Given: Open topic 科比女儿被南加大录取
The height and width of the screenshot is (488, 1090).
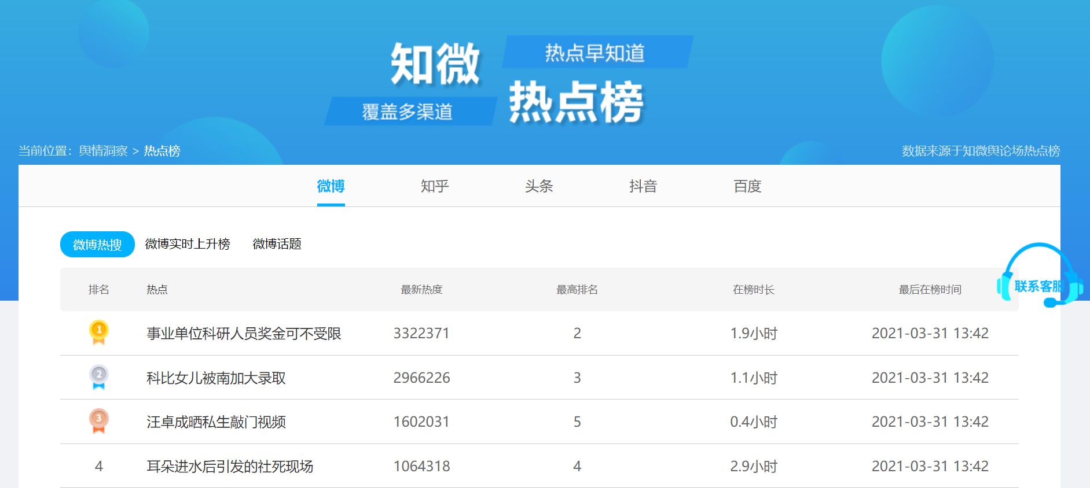Looking at the screenshot, I should pyautogui.click(x=216, y=378).
